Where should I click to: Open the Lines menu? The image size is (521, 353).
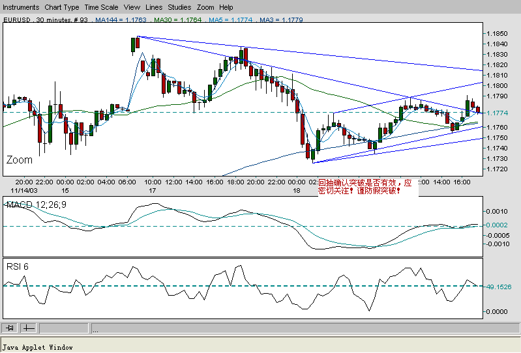pyautogui.click(x=154, y=7)
